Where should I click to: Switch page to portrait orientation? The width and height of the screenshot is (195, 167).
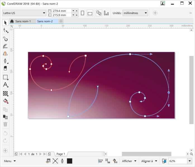(x=82, y=13)
